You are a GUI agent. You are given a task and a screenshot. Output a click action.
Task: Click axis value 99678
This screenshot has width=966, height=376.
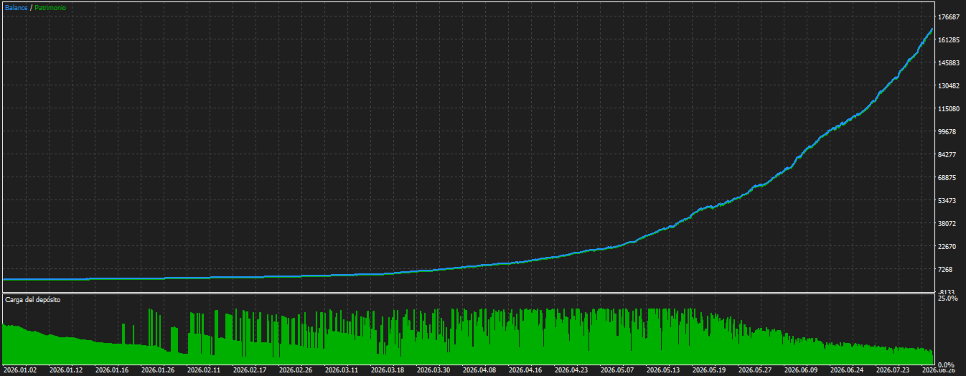(x=947, y=132)
